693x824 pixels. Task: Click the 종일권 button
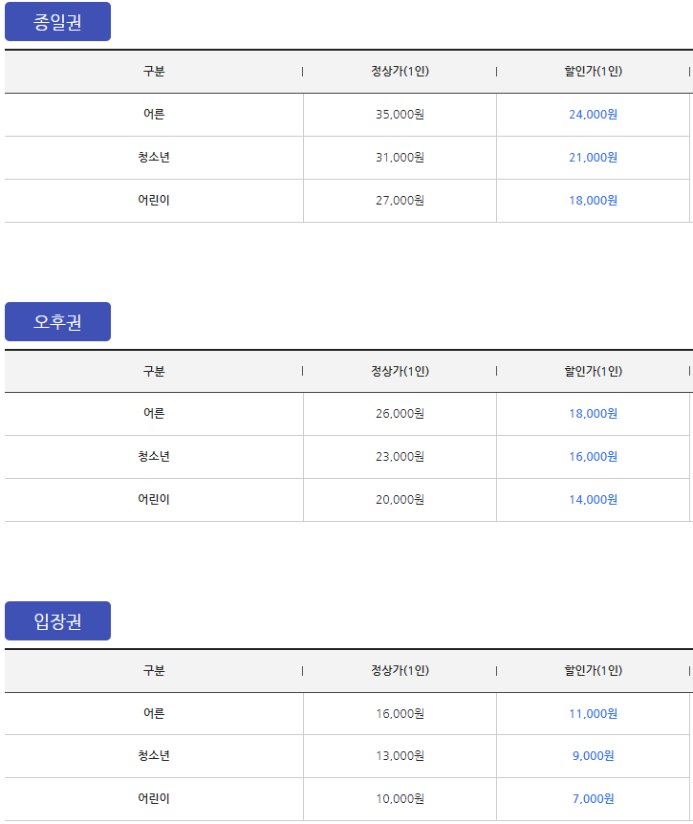coord(57,22)
